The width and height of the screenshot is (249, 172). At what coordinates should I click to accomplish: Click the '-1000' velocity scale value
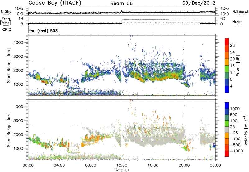coord(236,151)
